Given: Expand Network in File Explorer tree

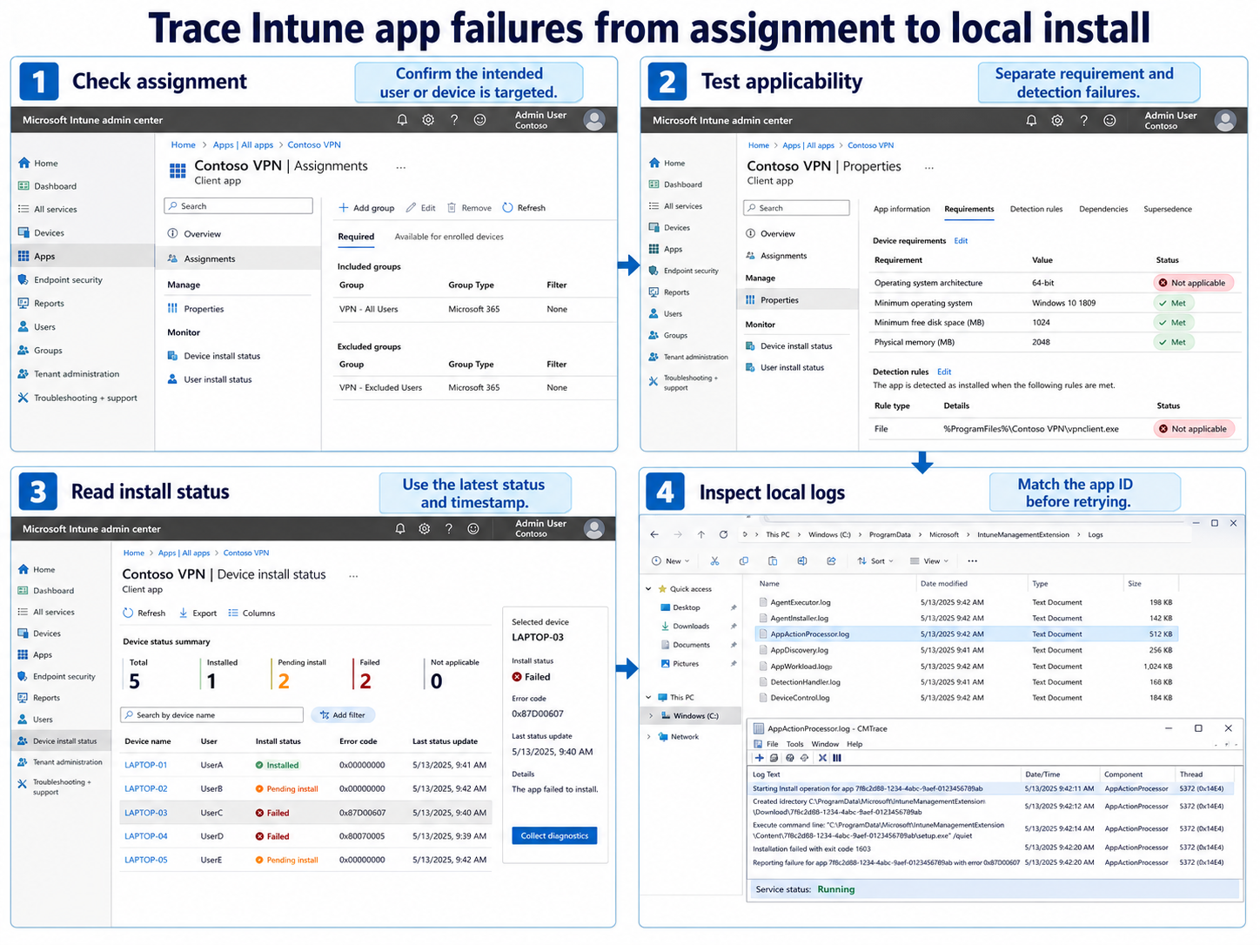Looking at the screenshot, I should [649, 737].
